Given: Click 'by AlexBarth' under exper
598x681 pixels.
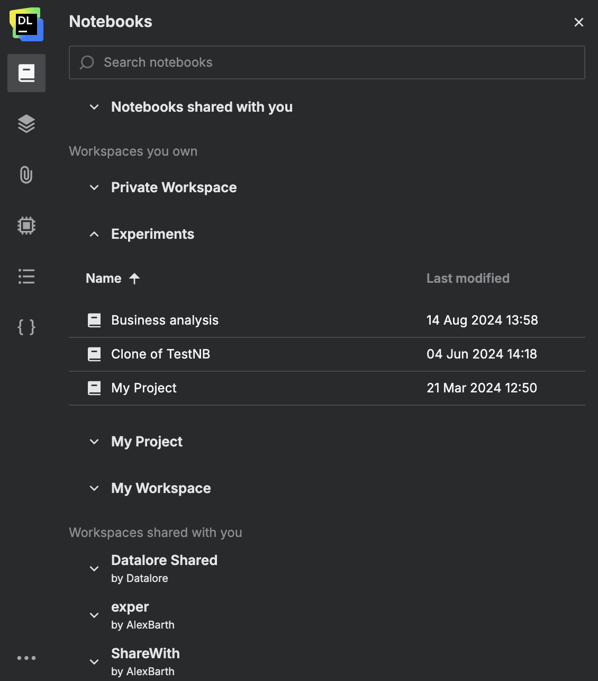Looking at the screenshot, I should (143, 625).
